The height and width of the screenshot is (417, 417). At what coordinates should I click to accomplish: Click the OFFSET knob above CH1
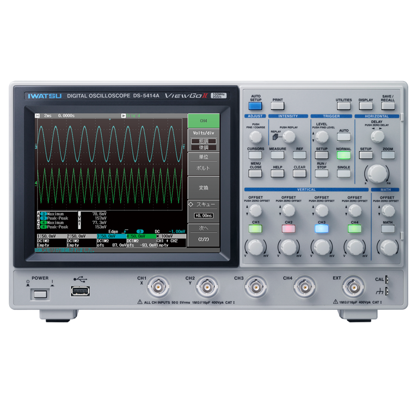point(256,211)
